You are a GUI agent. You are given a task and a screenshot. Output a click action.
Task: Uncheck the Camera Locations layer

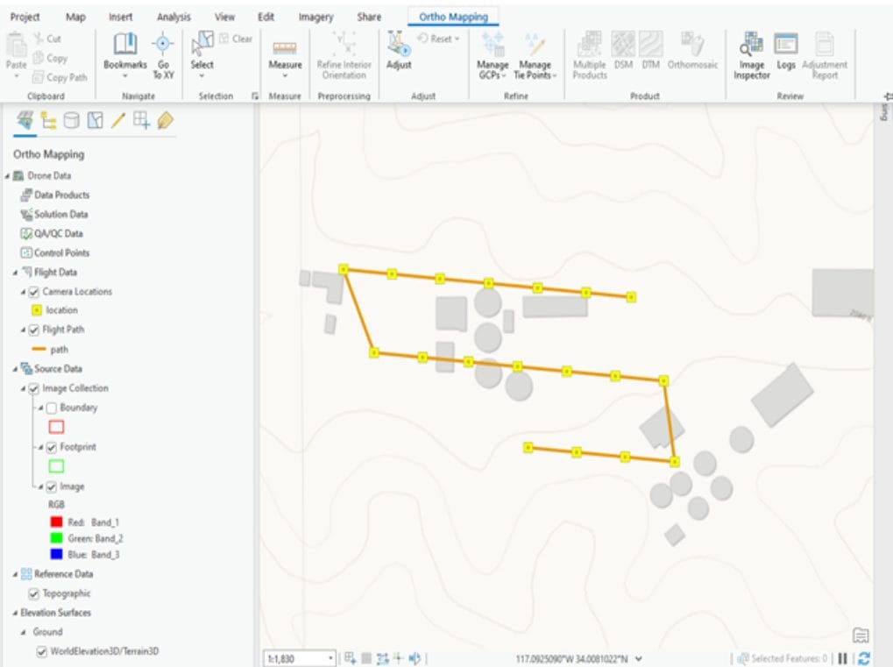pos(35,292)
